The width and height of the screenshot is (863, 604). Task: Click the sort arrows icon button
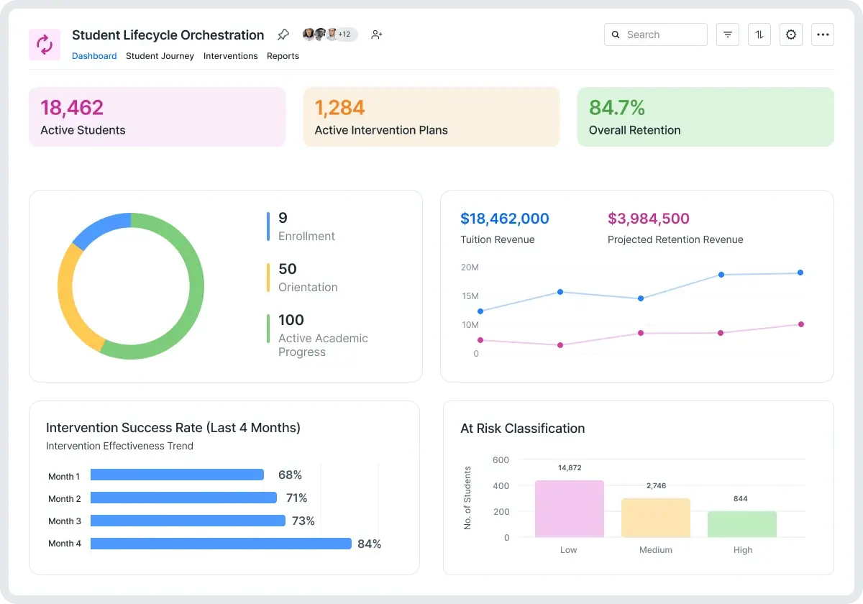coord(759,35)
